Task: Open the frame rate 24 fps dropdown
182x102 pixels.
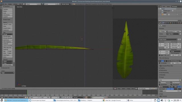Action: coord(176,51)
